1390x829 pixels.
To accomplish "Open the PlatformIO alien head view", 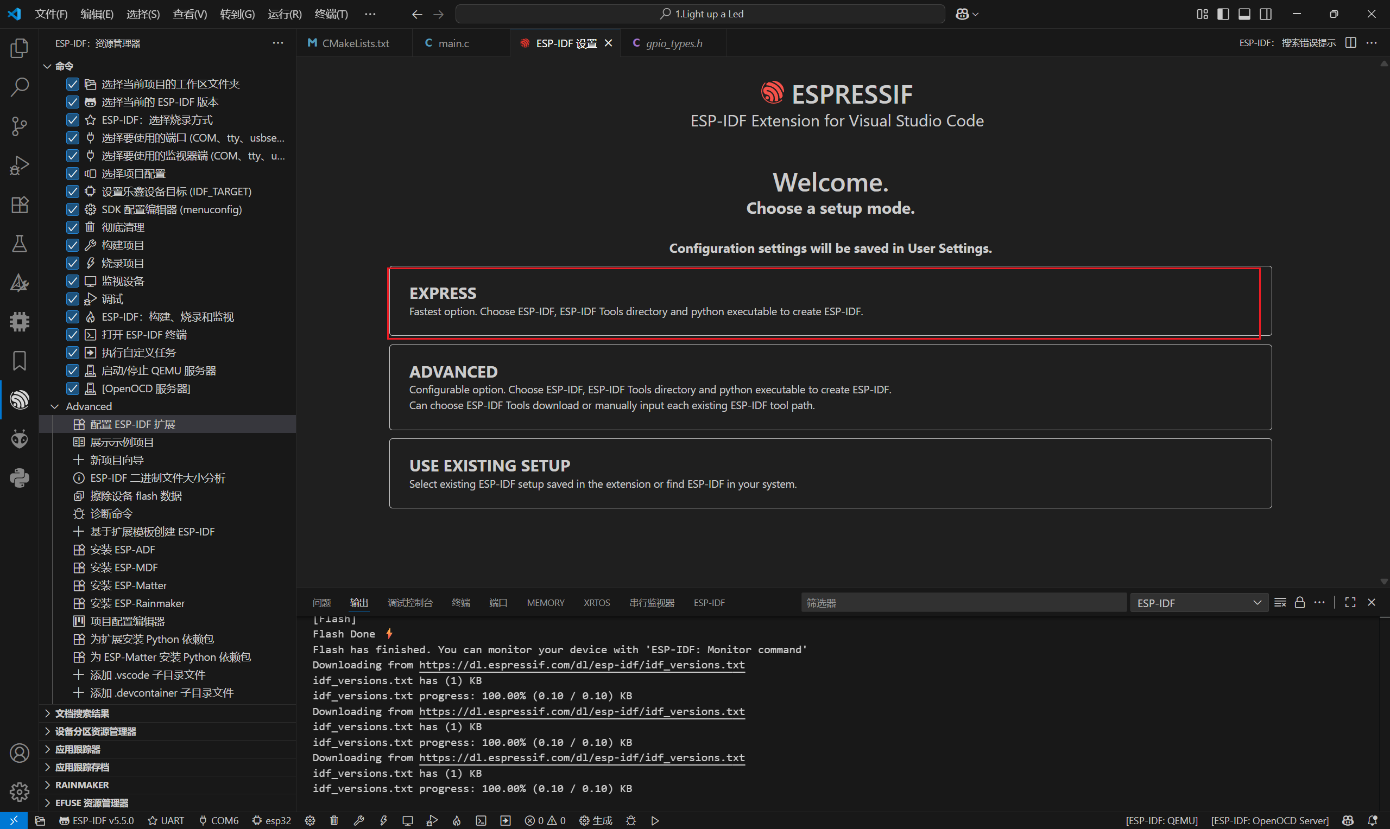I will 20,439.
